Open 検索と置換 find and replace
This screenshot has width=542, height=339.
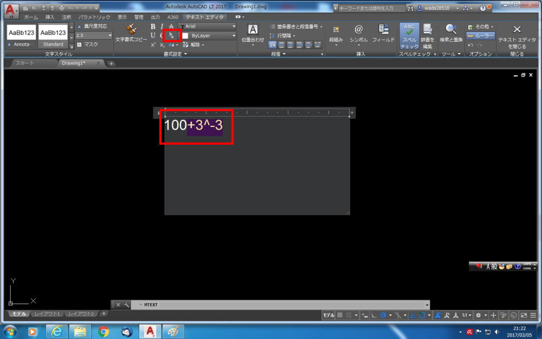[x=451, y=34]
